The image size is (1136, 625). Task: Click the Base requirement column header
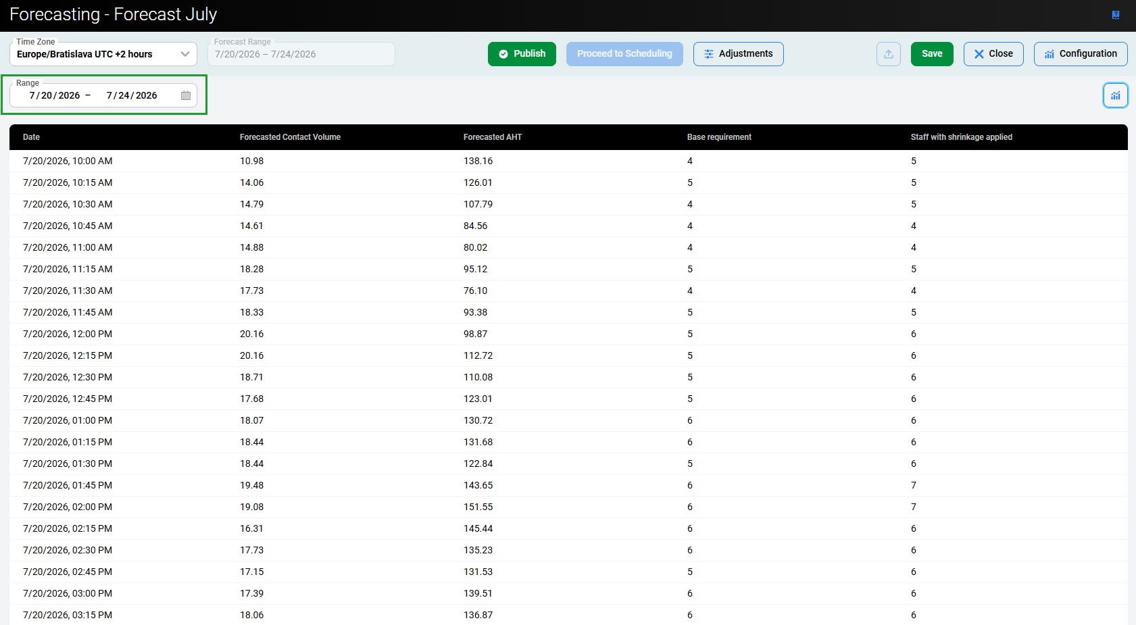point(719,137)
